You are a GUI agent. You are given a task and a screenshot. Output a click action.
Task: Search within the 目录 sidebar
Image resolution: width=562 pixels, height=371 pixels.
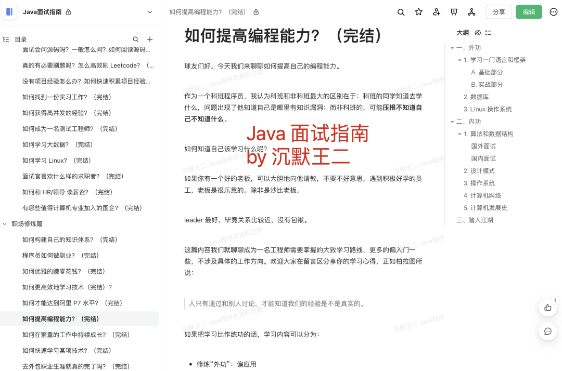[135, 39]
